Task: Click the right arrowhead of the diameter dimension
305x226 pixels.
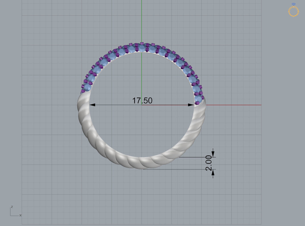Action: tap(190, 105)
